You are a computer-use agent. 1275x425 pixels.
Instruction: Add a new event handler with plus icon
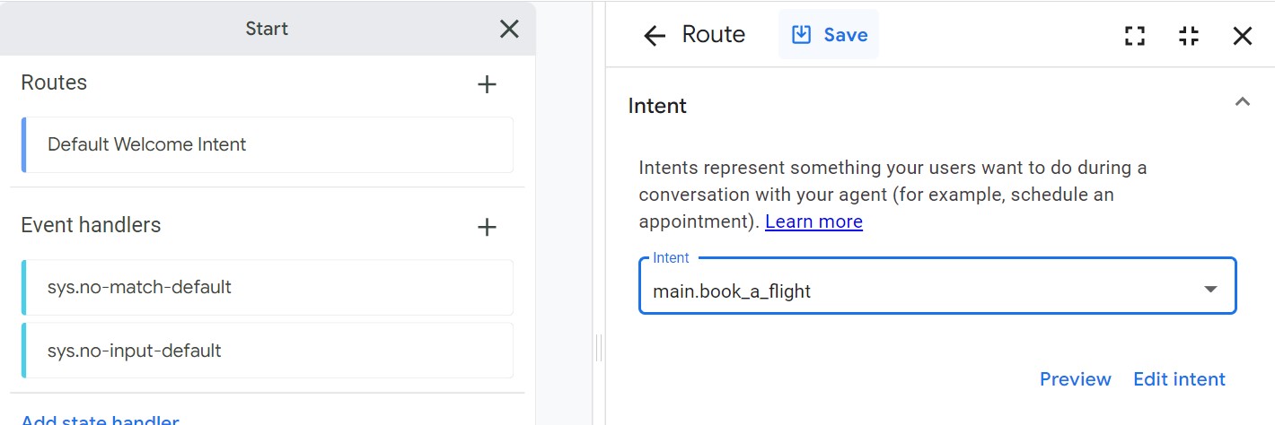487,227
